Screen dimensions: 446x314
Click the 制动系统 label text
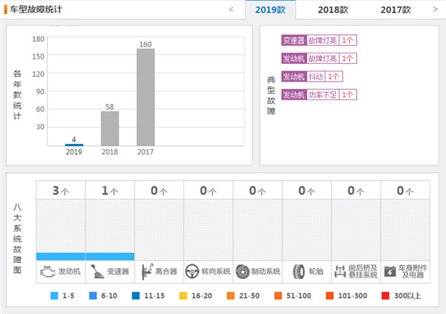coord(265,272)
